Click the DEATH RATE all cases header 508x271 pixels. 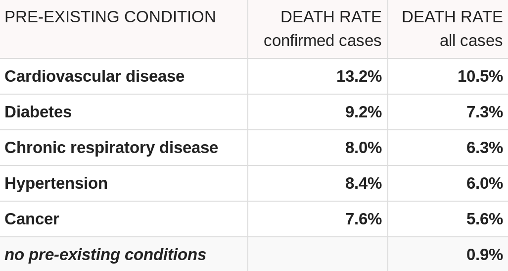tap(452, 29)
